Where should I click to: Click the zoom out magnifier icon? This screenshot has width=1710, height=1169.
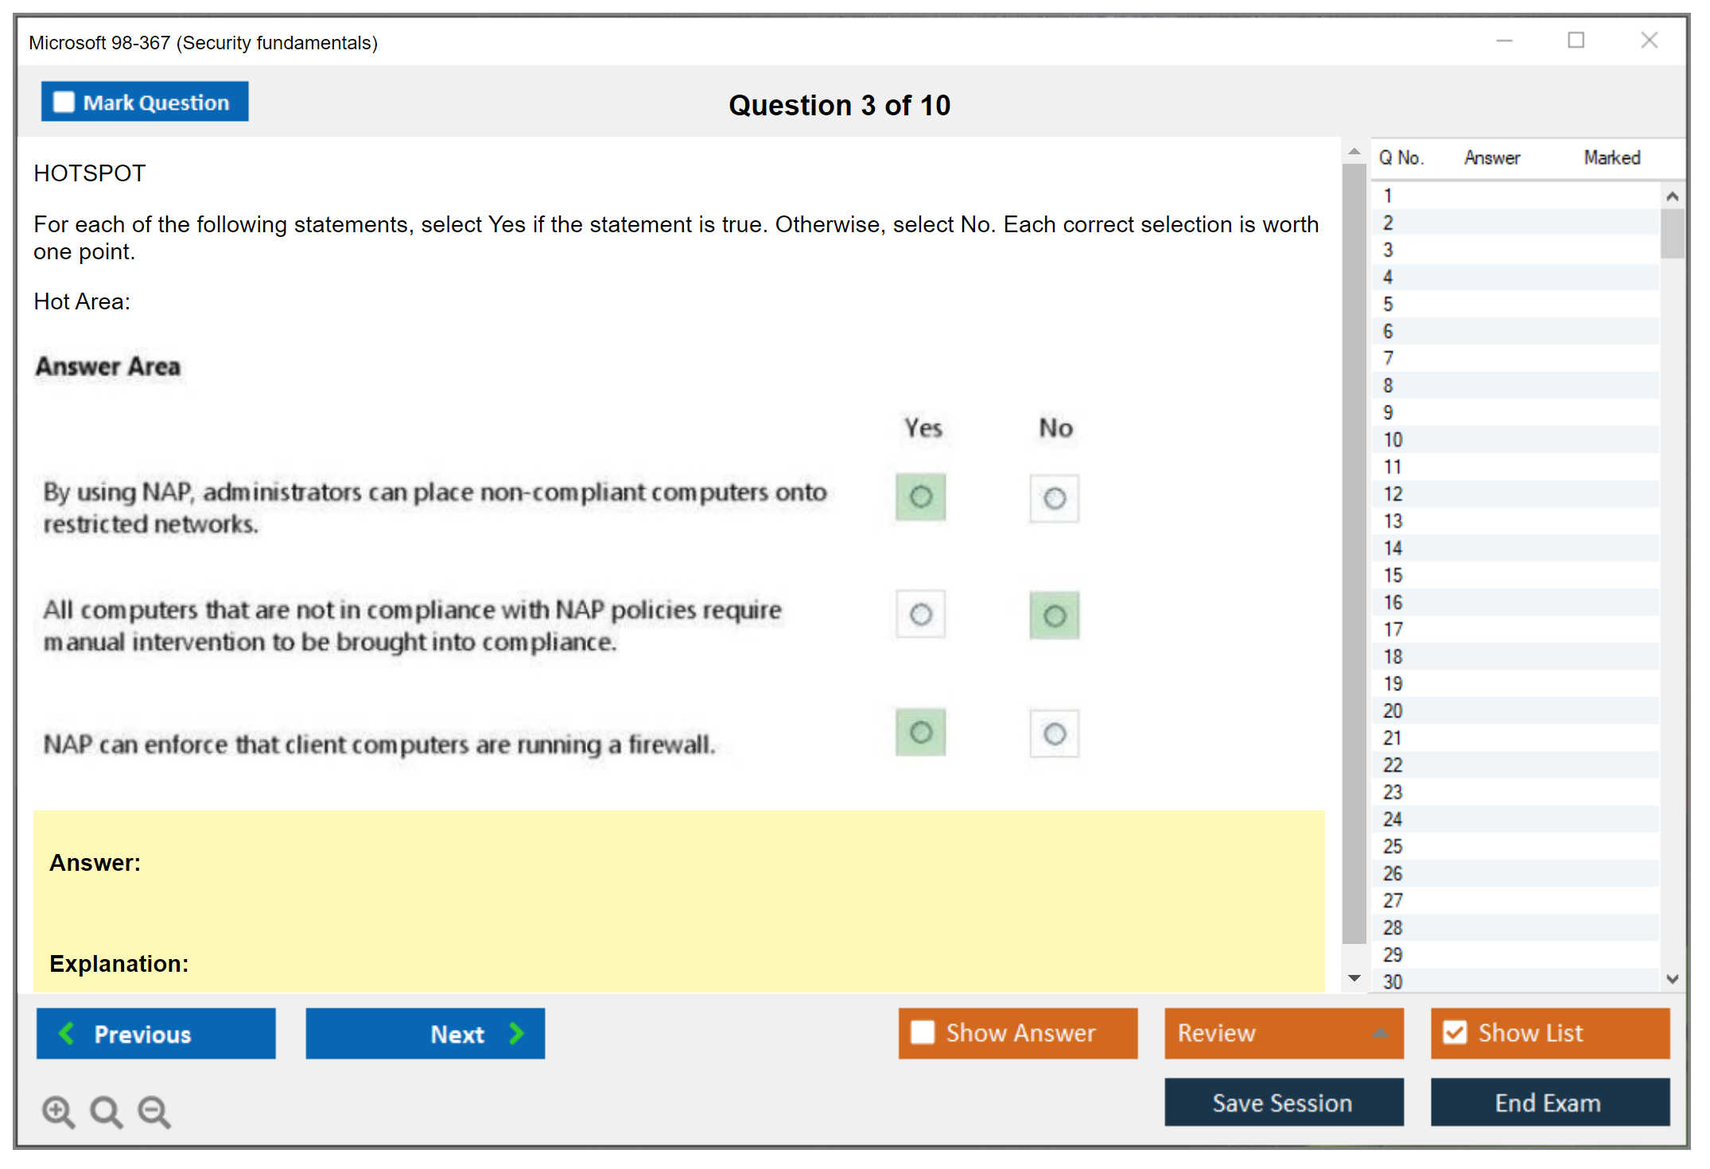tap(154, 1111)
